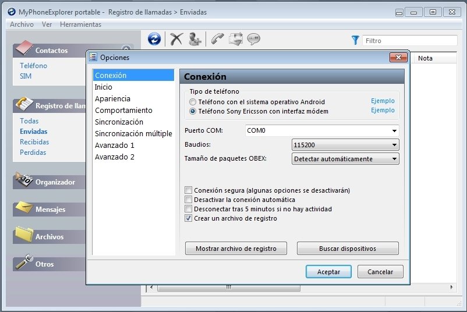The width and height of the screenshot is (467, 312).
Task: Open the Herramientas menu
Action: coord(80,24)
